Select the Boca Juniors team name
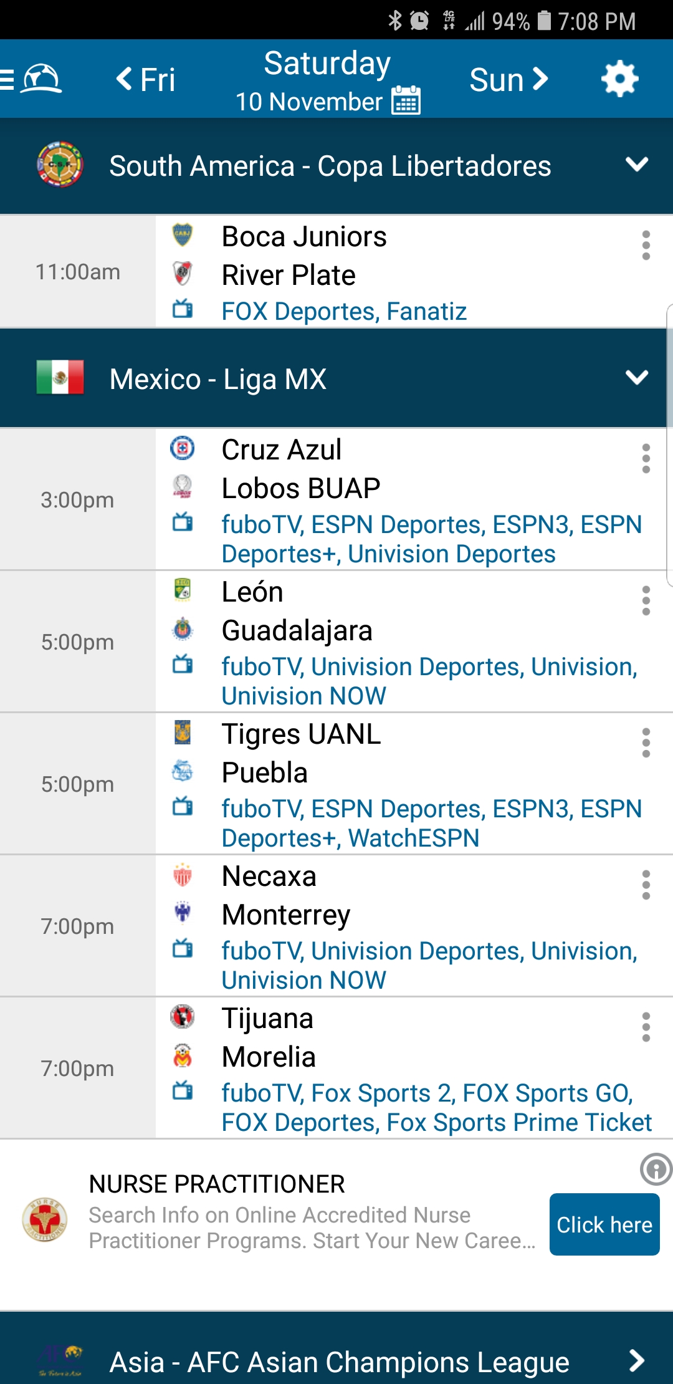Image resolution: width=673 pixels, height=1384 pixels. (304, 237)
